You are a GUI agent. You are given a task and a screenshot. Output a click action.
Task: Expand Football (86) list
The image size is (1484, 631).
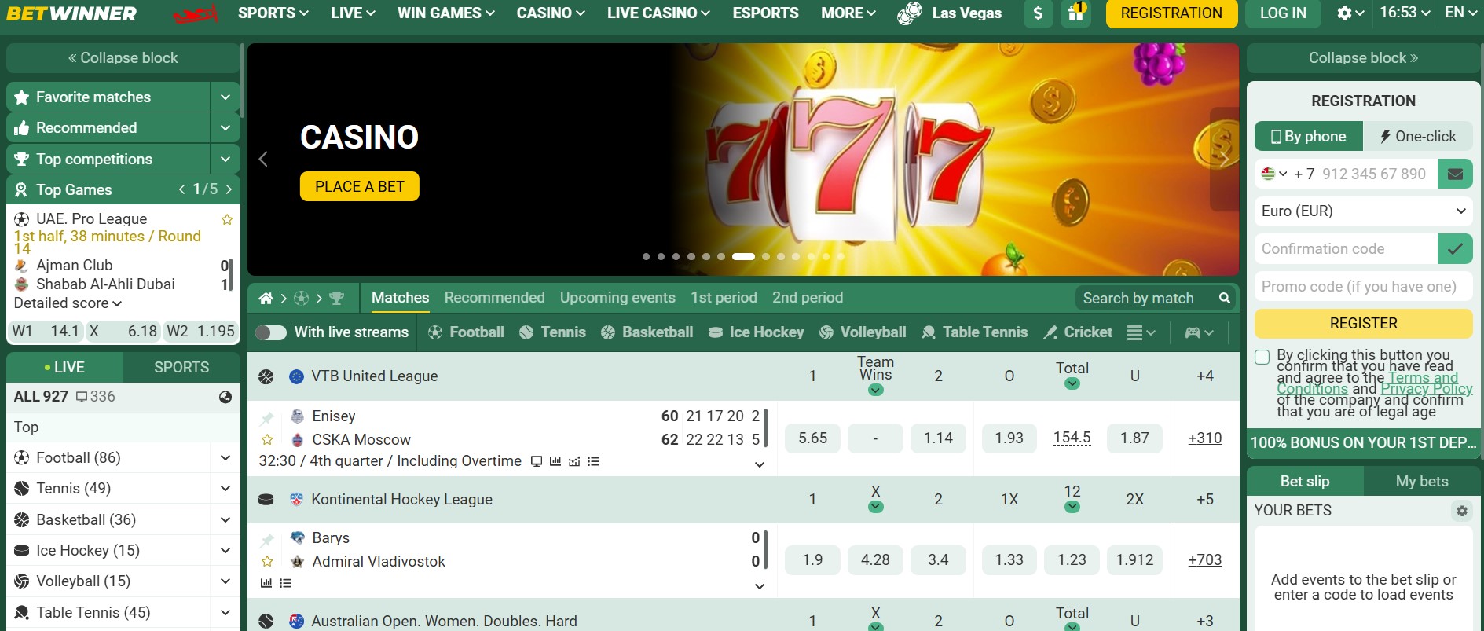(x=225, y=457)
